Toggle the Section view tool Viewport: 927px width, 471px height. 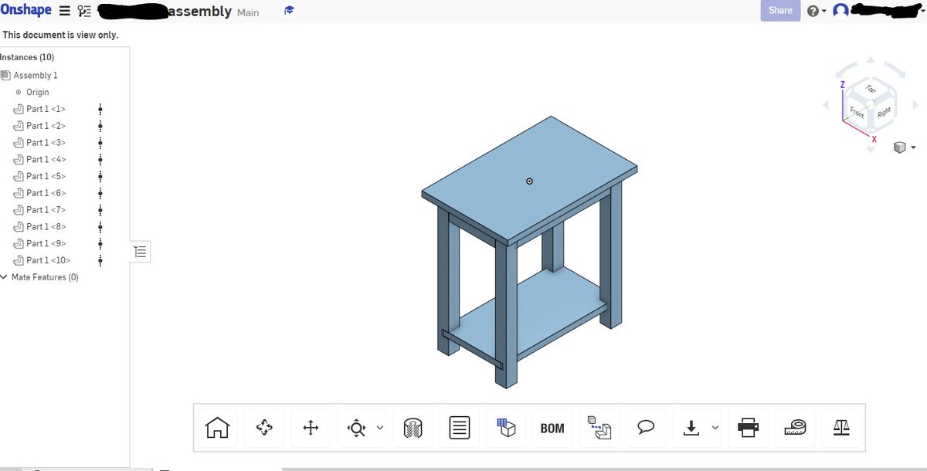coord(413,427)
